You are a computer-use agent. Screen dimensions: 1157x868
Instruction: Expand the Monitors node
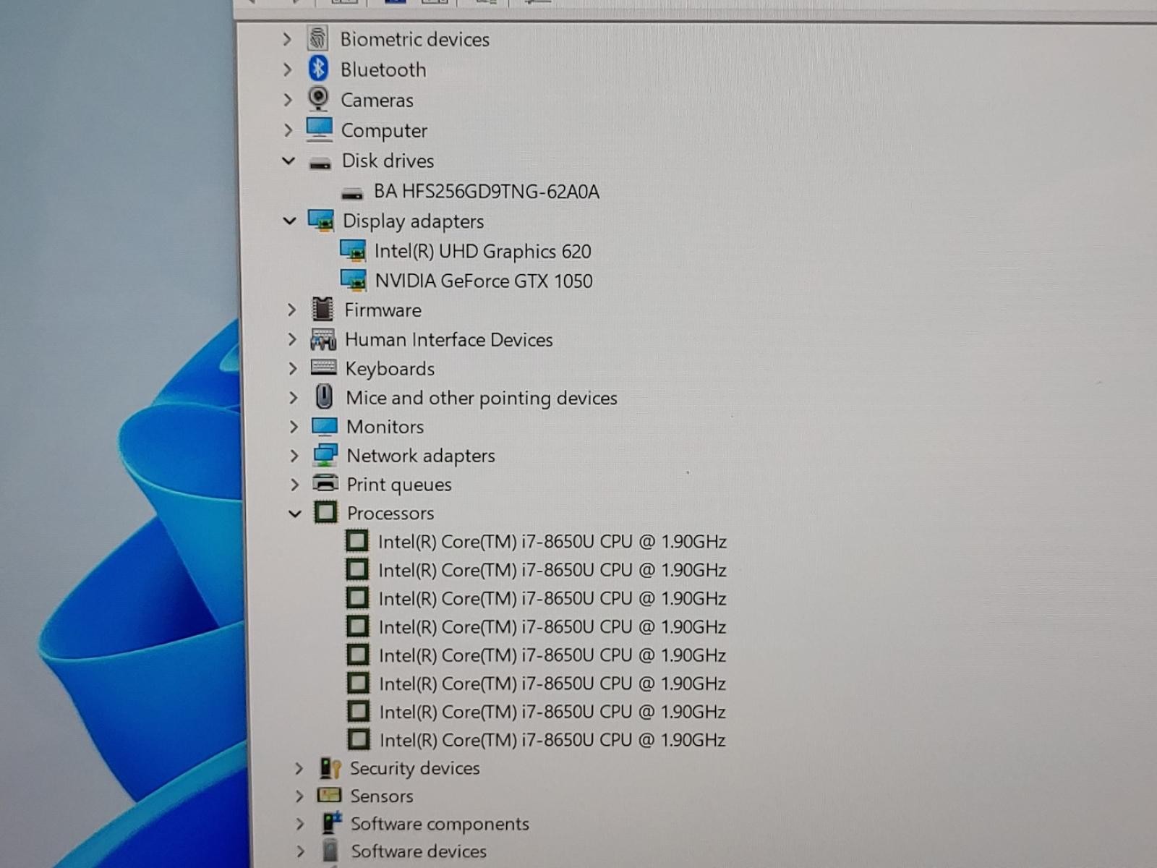[294, 427]
